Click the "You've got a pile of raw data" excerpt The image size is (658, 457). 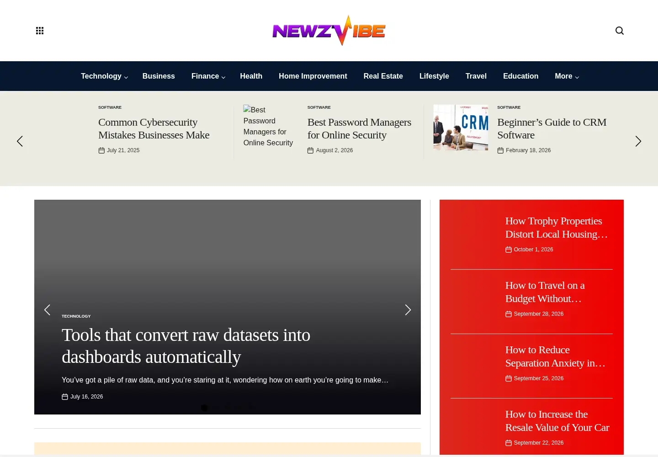pos(225,380)
